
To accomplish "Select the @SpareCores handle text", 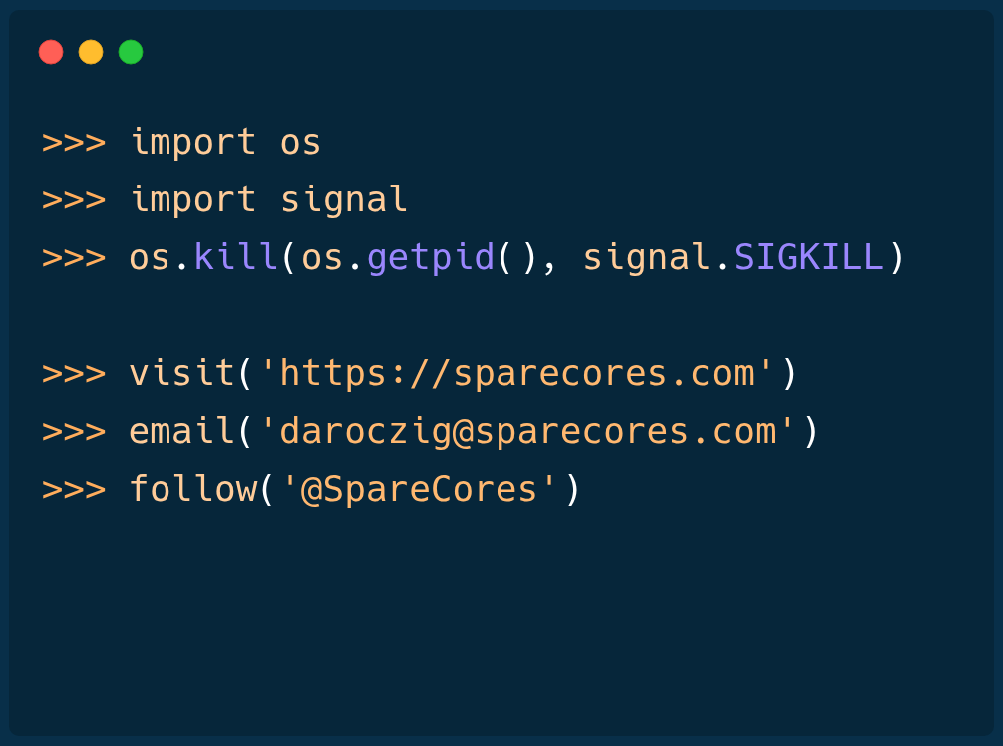I will tap(420, 490).
